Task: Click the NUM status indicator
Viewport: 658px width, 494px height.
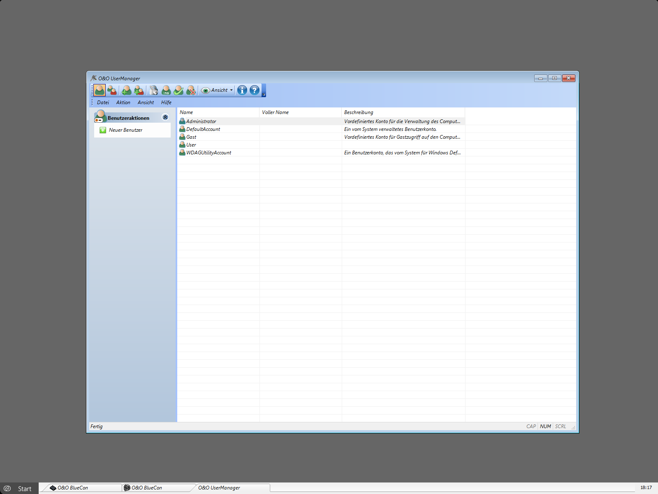Action: click(545, 426)
